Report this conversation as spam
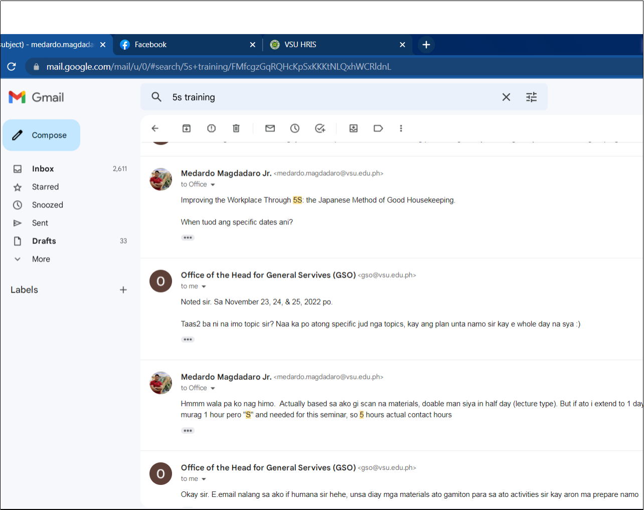 (211, 128)
